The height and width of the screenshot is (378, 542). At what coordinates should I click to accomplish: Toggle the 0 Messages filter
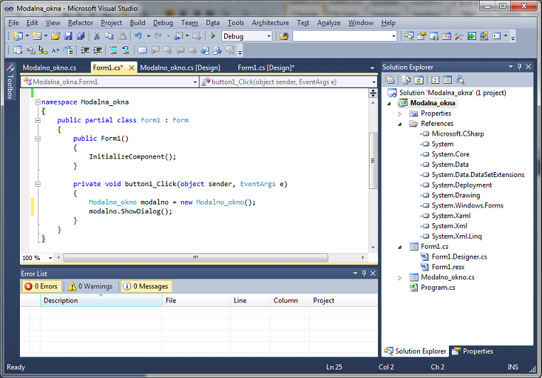(145, 286)
